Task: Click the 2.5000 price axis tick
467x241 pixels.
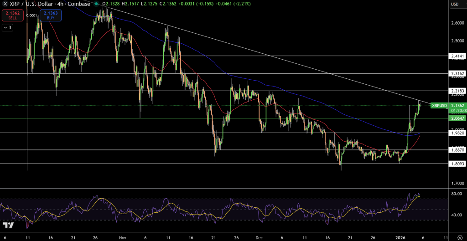Action: [457, 41]
